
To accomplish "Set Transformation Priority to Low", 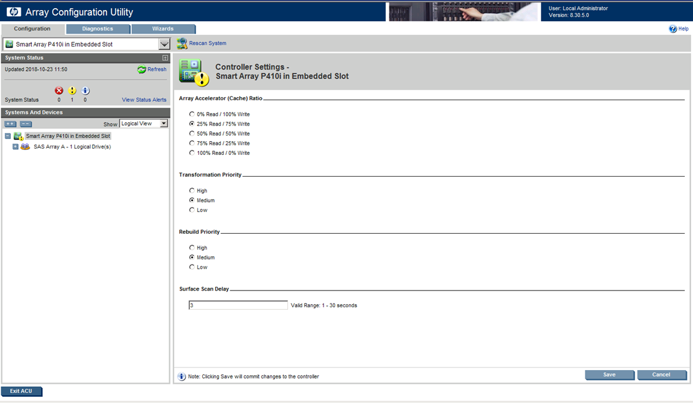I will pos(192,210).
